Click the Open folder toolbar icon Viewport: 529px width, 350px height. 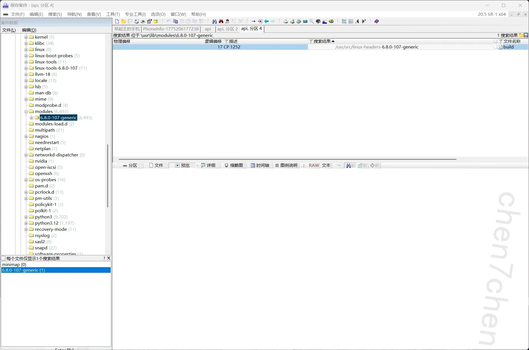123,21
